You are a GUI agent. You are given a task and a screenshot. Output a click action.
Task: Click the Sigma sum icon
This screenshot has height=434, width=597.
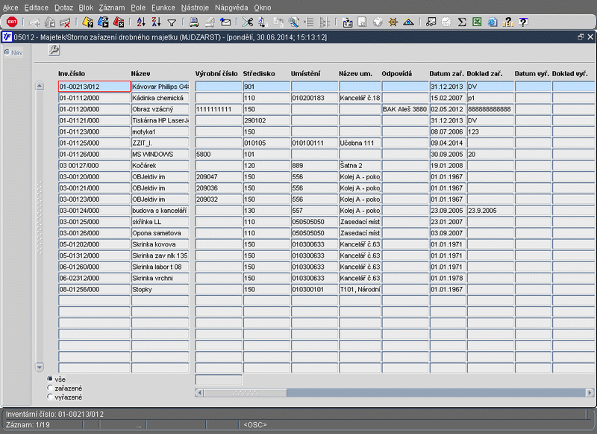tap(462, 22)
